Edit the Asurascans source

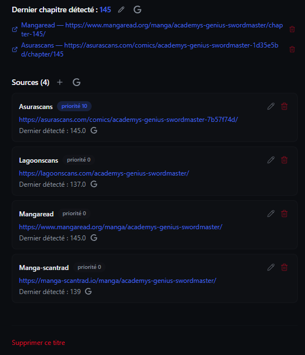point(271,106)
